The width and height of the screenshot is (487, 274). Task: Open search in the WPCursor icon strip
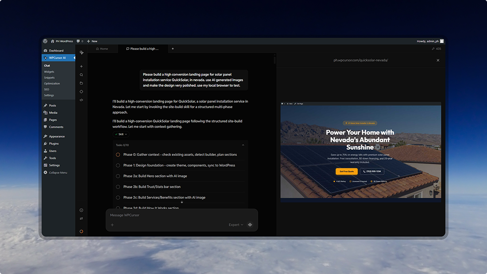(81, 74)
